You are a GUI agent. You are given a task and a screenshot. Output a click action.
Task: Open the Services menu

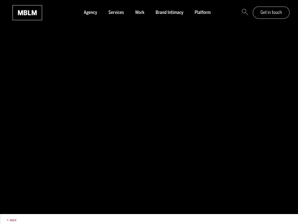(x=116, y=12)
